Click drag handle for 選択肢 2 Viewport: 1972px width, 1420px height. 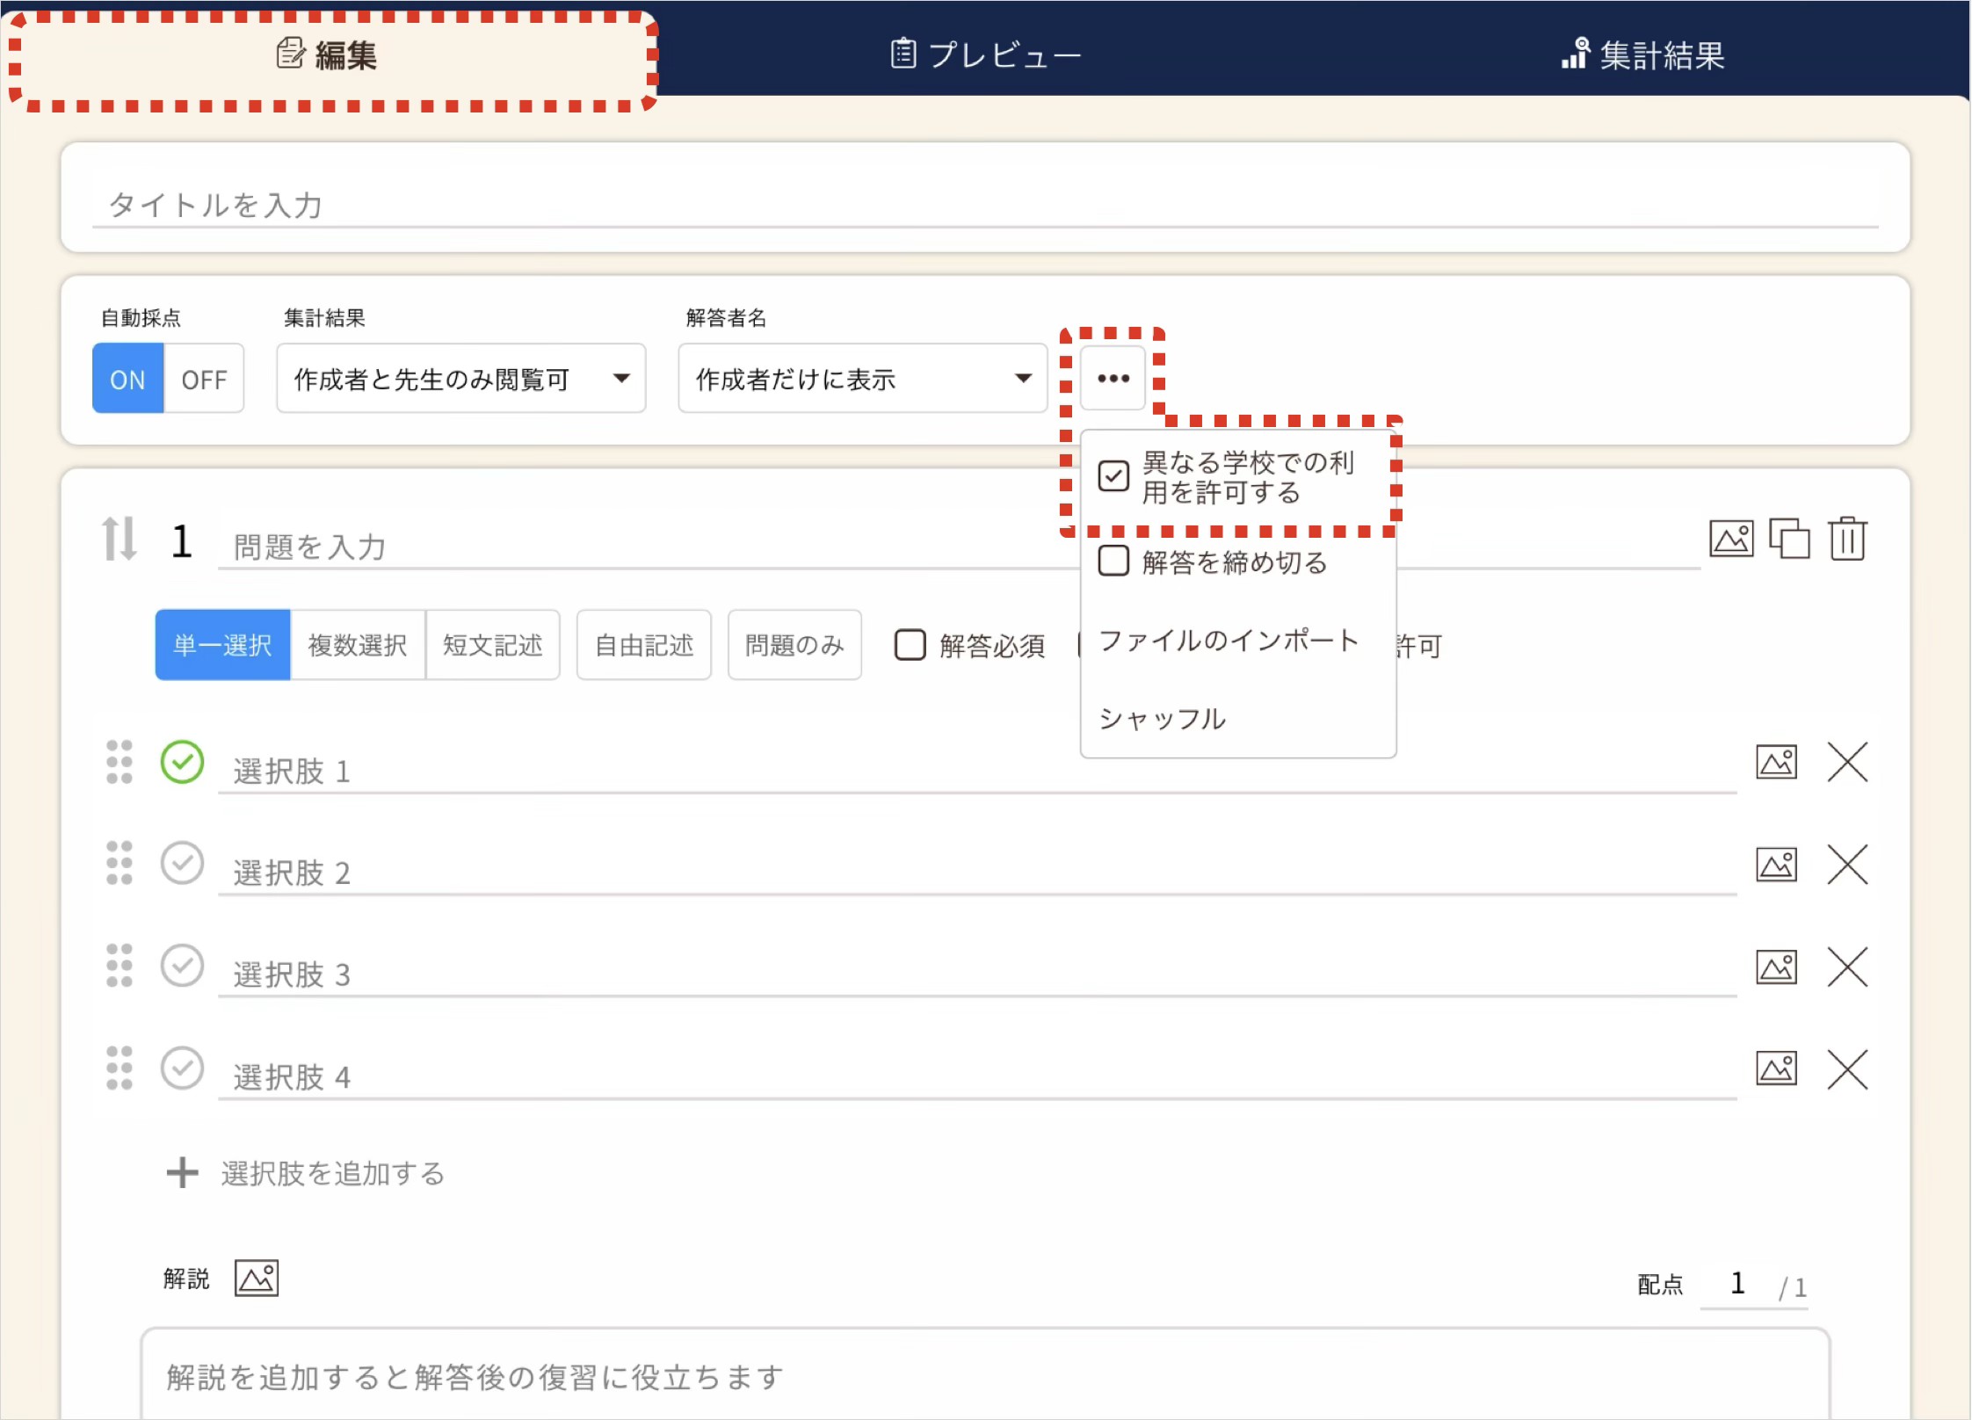coord(120,864)
